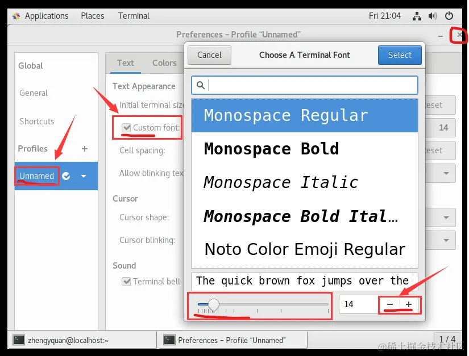
Task: Open the Applications menu
Action: click(x=47, y=16)
